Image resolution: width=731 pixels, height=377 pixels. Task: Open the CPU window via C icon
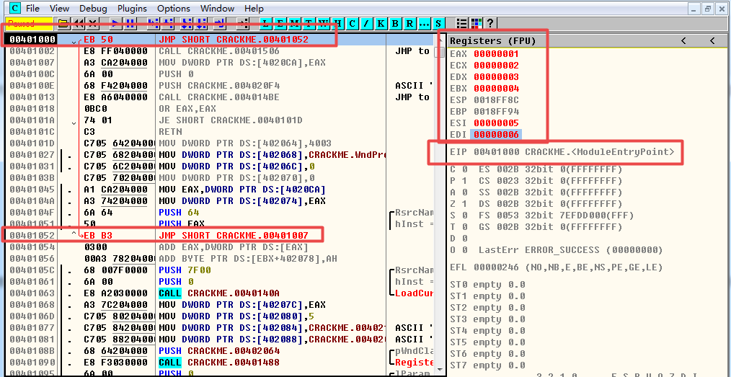tap(352, 23)
